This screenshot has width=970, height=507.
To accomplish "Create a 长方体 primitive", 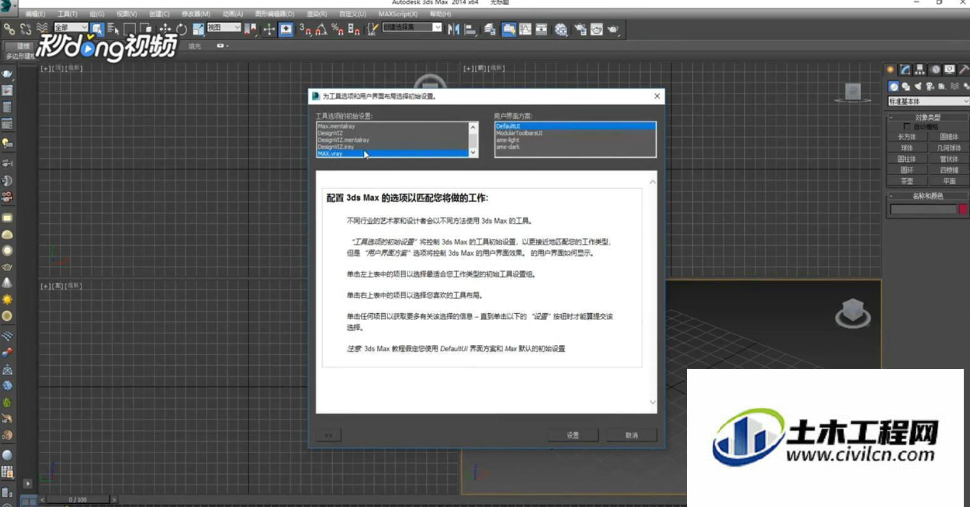I will [x=907, y=137].
